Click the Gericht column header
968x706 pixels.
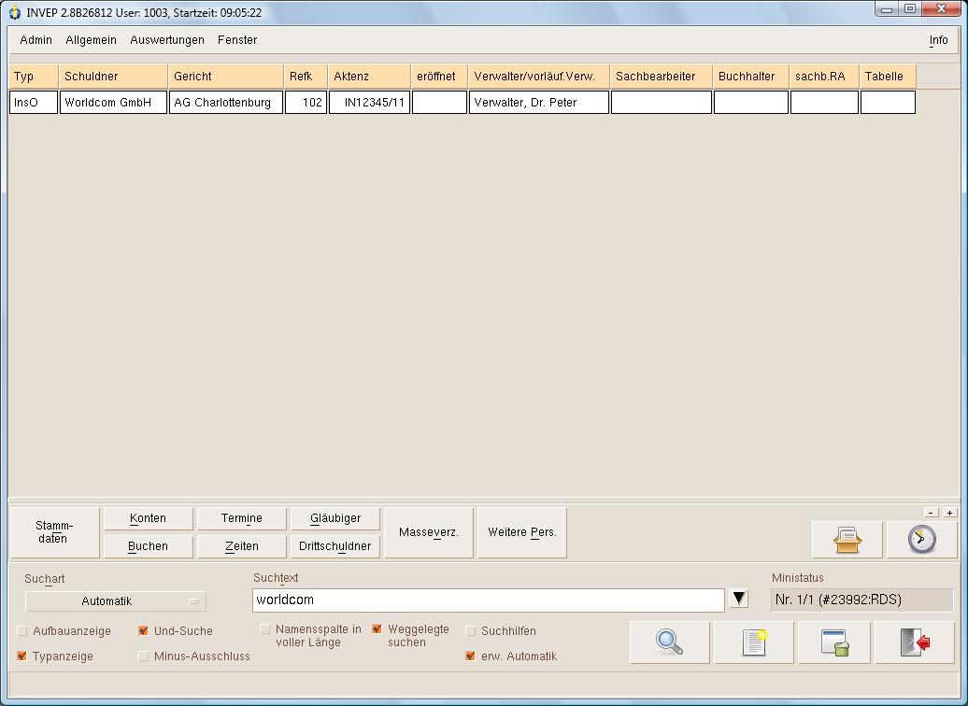coord(226,77)
